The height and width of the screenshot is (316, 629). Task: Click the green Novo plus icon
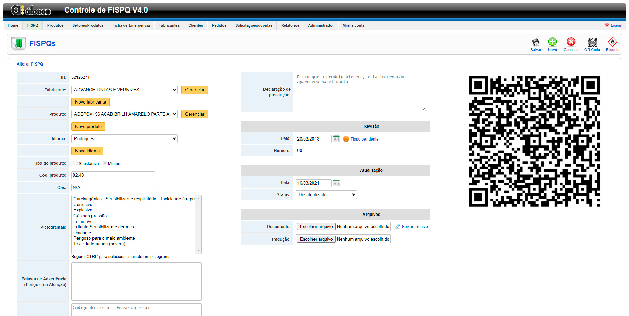coord(552,42)
